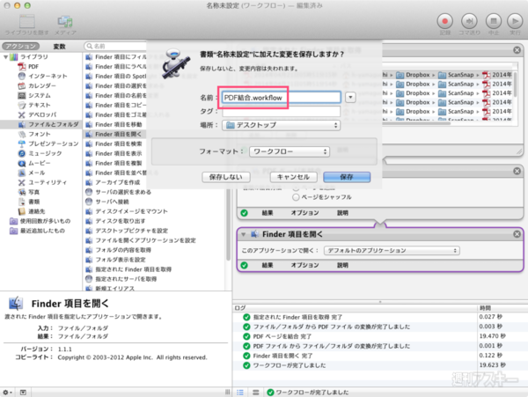Click the Media (メディア) toolbar icon

(x=65, y=21)
